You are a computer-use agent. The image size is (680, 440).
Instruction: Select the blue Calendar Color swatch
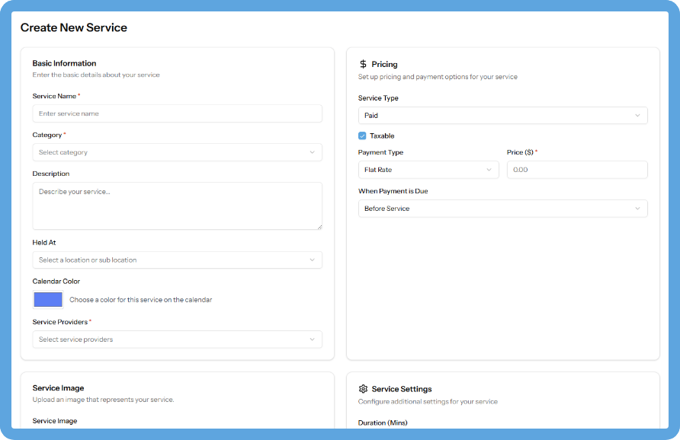tap(47, 299)
